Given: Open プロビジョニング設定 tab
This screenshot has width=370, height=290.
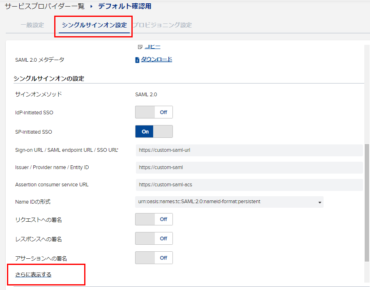Looking at the screenshot, I should (162, 25).
